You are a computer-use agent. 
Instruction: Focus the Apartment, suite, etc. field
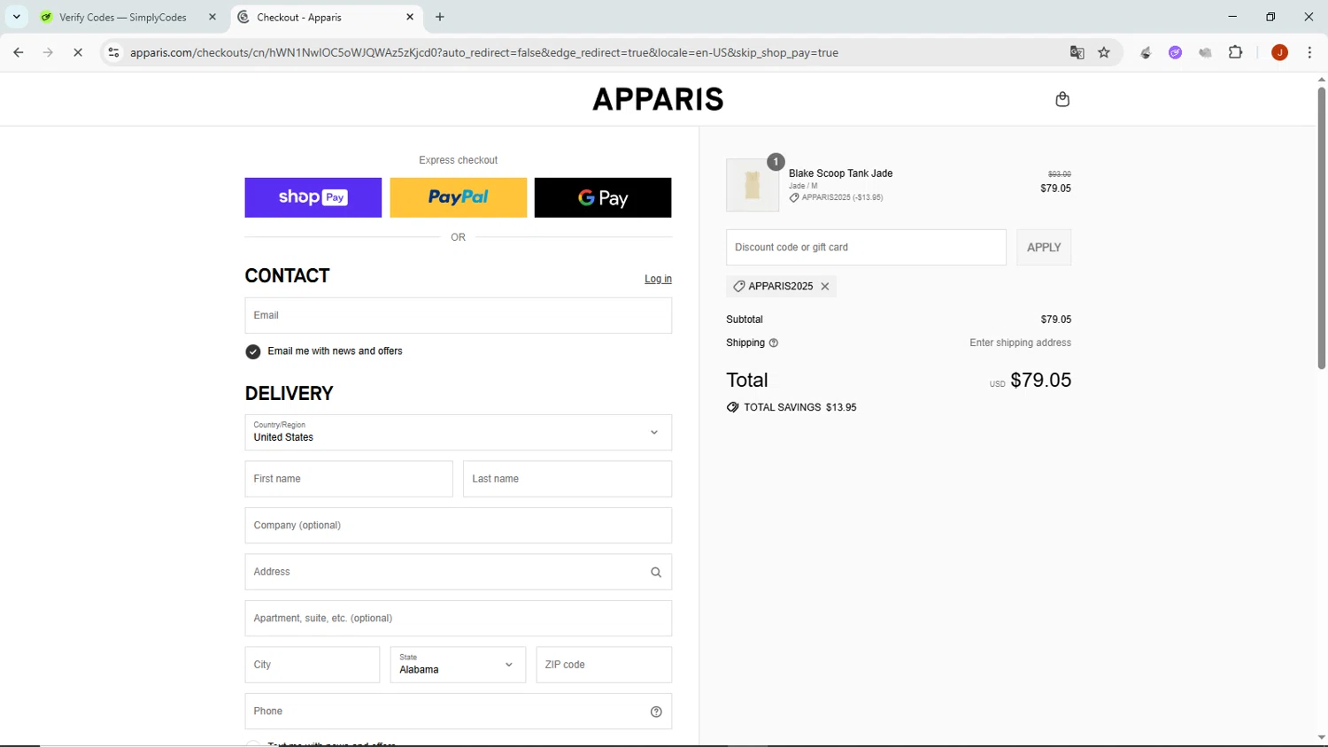pyautogui.click(x=459, y=619)
